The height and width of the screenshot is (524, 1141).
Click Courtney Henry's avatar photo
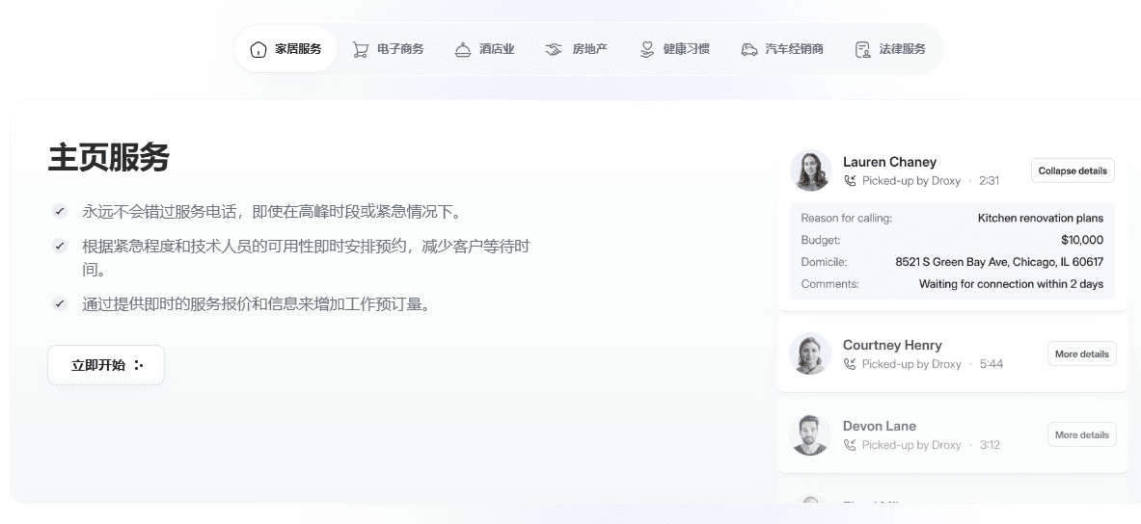[810, 354]
